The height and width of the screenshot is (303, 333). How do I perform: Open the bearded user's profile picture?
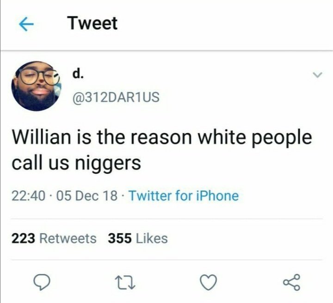[x=37, y=86]
